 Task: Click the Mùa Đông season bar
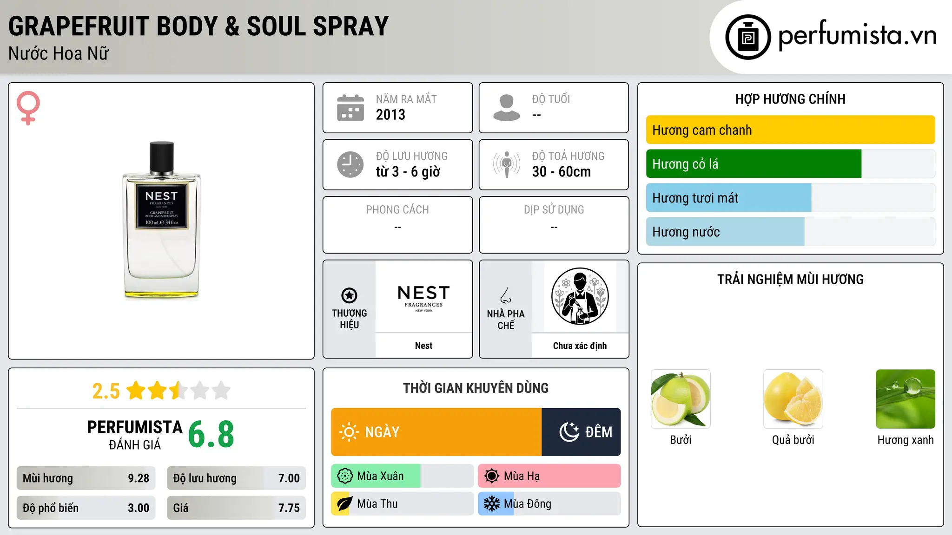point(549,504)
